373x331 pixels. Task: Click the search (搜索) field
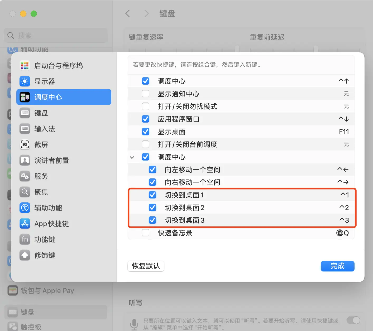[x=56, y=35]
